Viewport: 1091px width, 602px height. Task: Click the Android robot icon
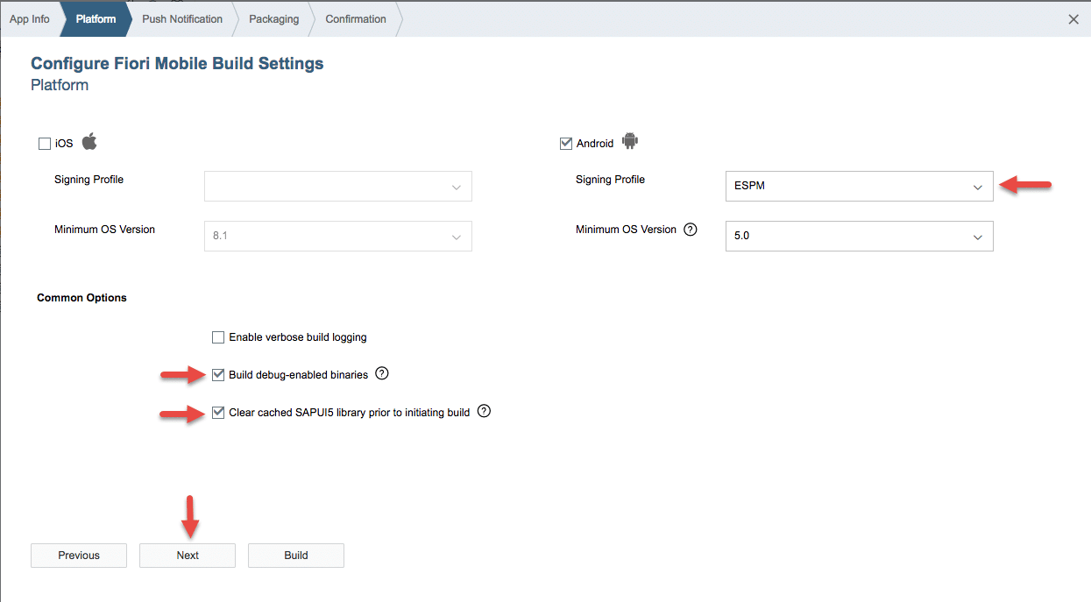(x=629, y=141)
